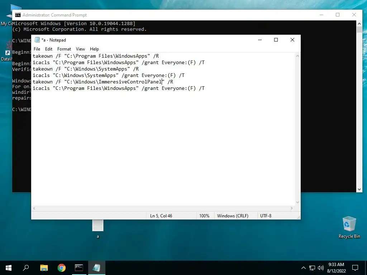The height and width of the screenshot is (275, 367).
Task: Click Ln 5, Col 46 status entry
Action: click(161, 216)
